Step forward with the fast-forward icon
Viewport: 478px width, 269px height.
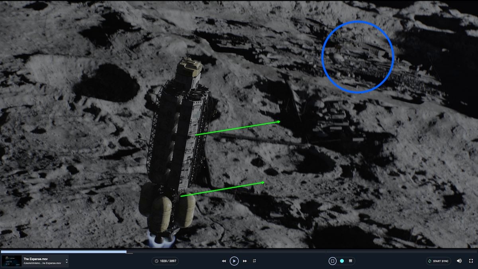pos(245,261)
